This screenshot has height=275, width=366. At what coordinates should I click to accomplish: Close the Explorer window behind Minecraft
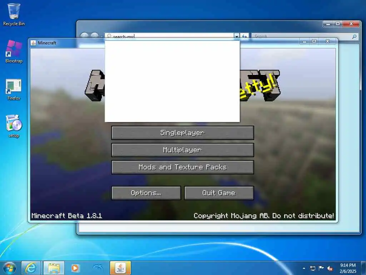[x=351, y=24]
